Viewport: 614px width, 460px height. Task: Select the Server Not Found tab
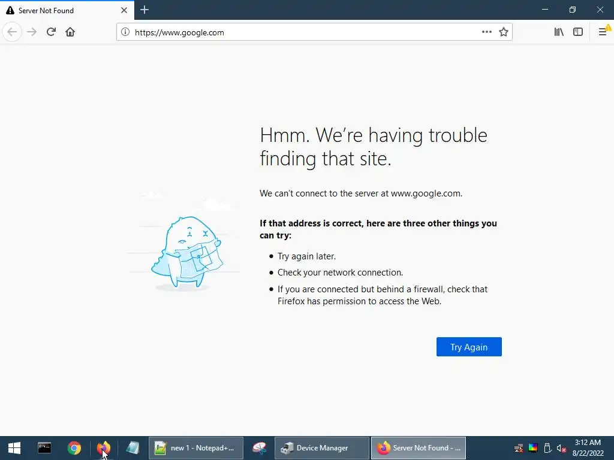coord(67,10)
